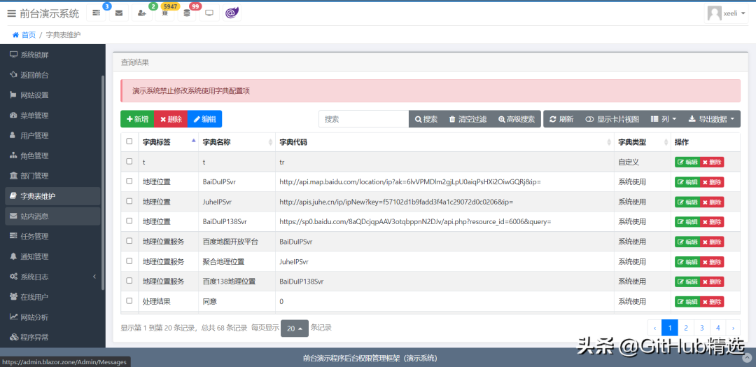Sort by 字典名称 column header
Screen dimensions: 756x367
pos(237,142)
